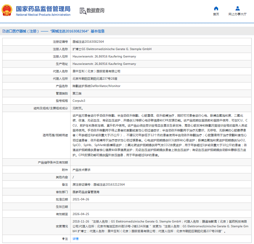Click expiry date 2026-04-25
254x244 pixels.
(81, 214)
